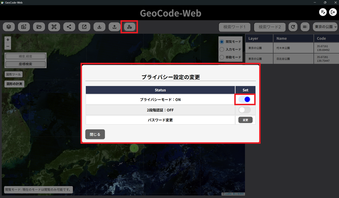Turn off the プライバシーモード toggle

click(x=245, y=99)
